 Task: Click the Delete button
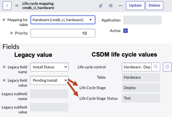tap(154, 5)
